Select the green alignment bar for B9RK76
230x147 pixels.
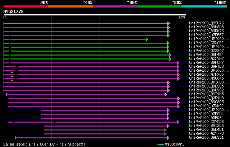[86, 31]
